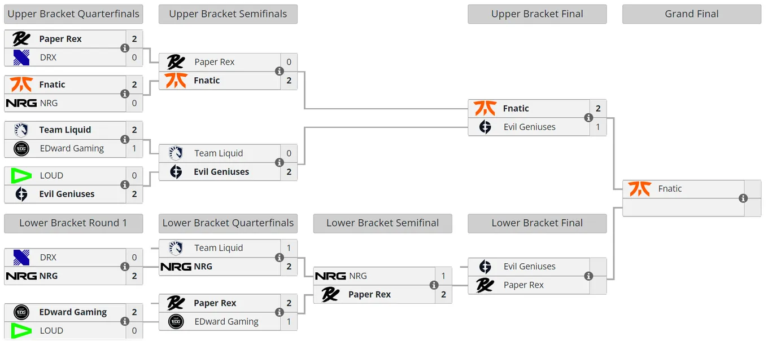Select Lower Bracket Semifinal header
The image size is (768, 341).
coord(383,223)
